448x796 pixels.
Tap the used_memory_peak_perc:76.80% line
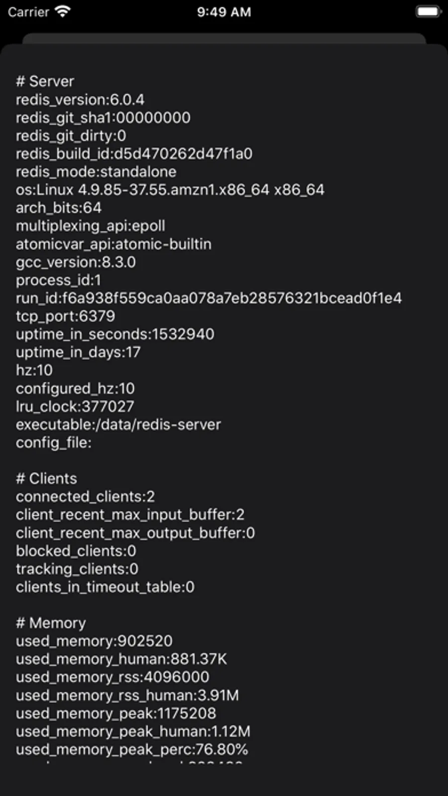click(132, 749)
